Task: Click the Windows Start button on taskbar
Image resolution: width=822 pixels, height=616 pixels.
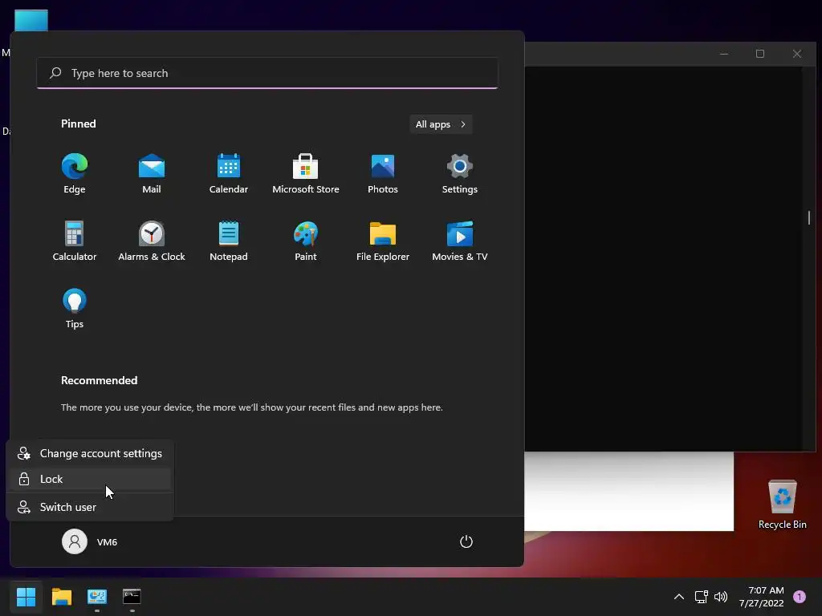Action: [x=26, y=597]
